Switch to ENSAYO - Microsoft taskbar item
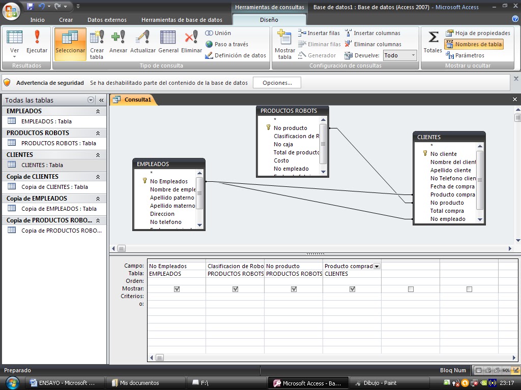Image resolution: width=521 pixels, height=390 pixels. point(65,383)
